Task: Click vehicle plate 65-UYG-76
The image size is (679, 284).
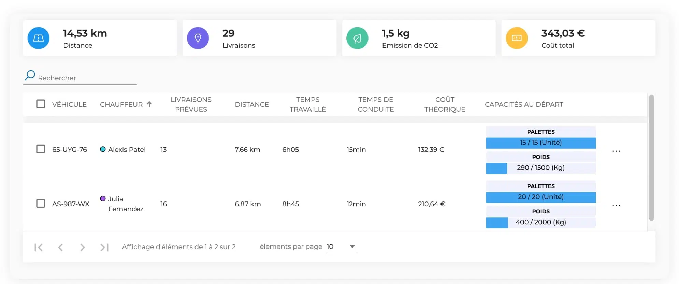Action: point(70,149)
